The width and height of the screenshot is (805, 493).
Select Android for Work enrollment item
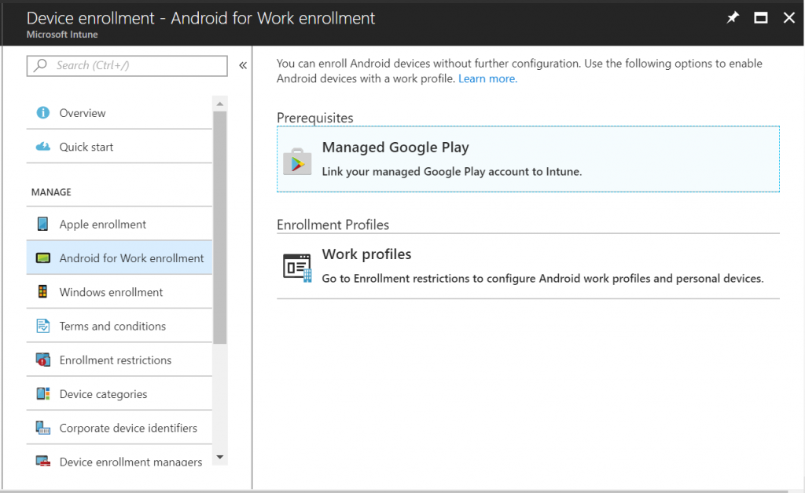(x=119, y=257)
